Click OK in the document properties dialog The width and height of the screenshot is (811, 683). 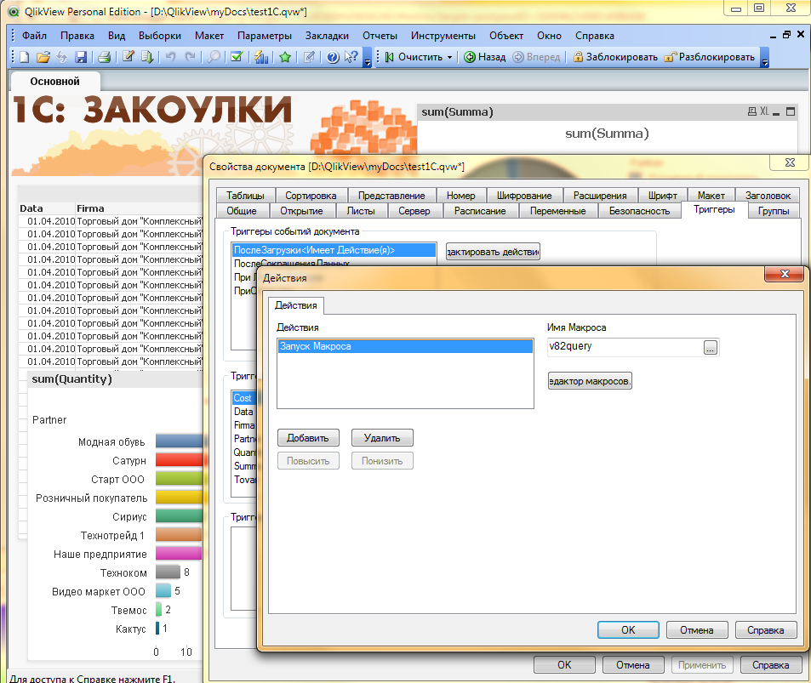564,665
